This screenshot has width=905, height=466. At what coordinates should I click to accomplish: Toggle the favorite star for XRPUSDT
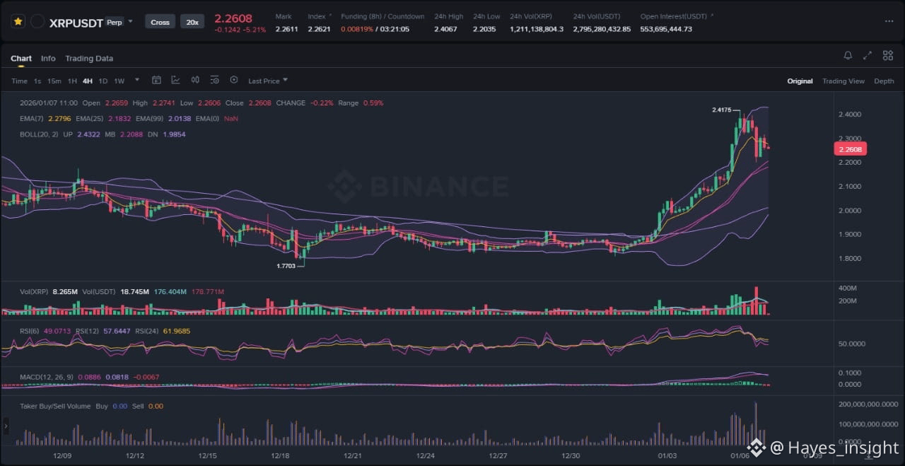(18, 22)
